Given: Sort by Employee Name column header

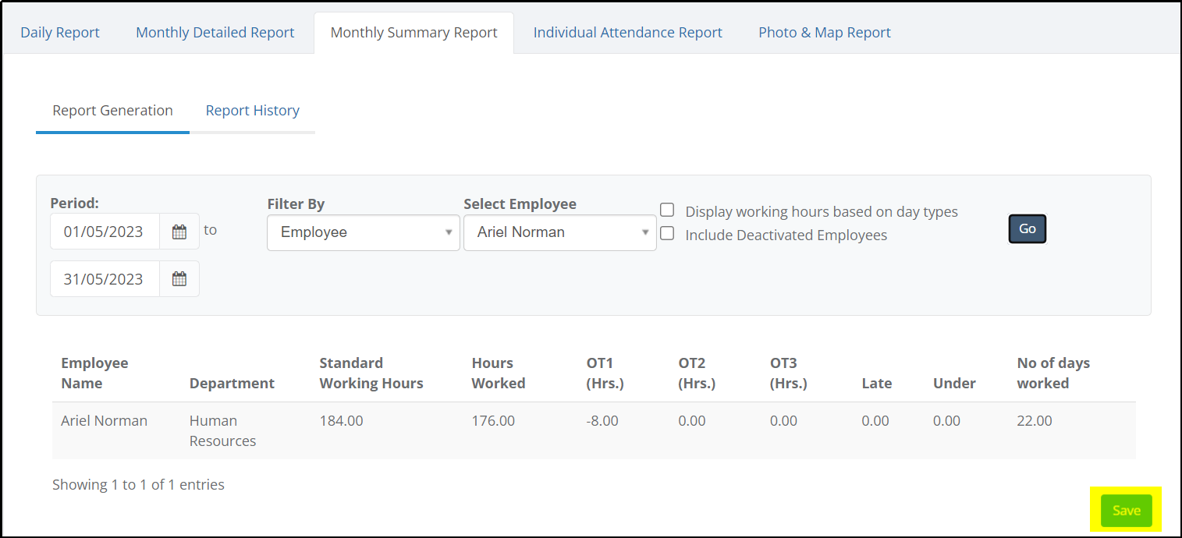Looking at the screenshot, I should coord(94,373).
